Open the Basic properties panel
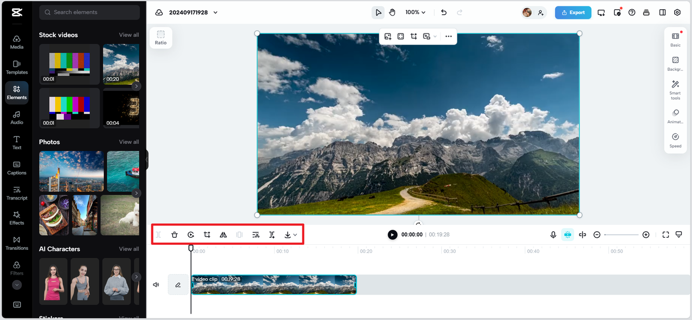This screenshot has height=320, width=692. point(675,39)
